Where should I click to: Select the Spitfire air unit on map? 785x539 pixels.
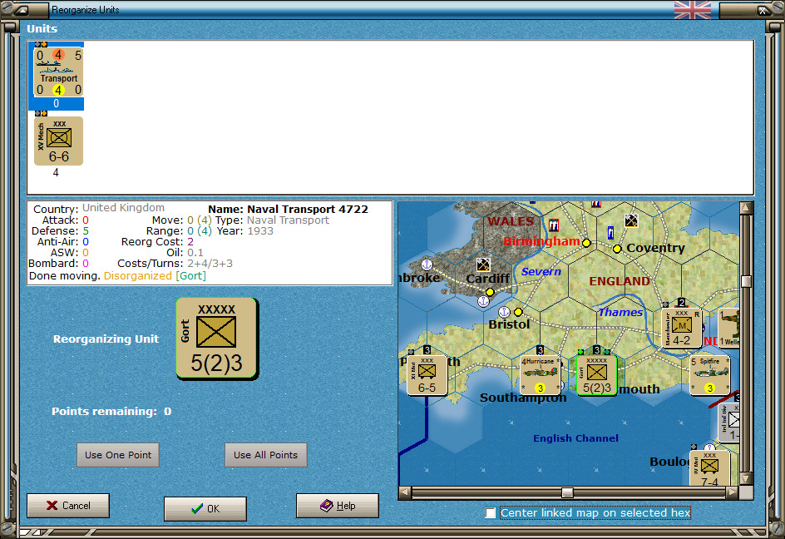tap(709, 376)
